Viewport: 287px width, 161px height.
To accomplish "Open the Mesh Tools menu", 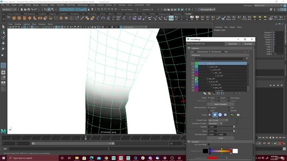I will 71,5.
